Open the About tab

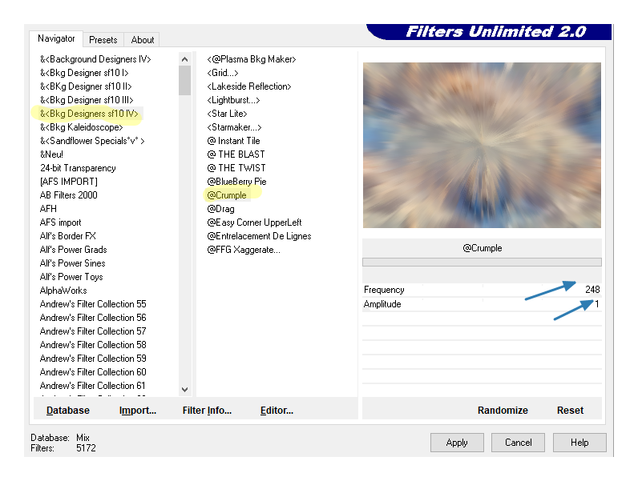pyautogui.click(x=143, y=40)
